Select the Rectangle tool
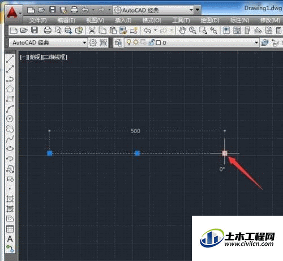This screenshot has height=261, width=283. (10, 99)
